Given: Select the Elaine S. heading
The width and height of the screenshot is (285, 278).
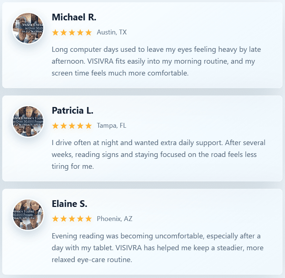Looking at the screenshot, I should point(69,204).
